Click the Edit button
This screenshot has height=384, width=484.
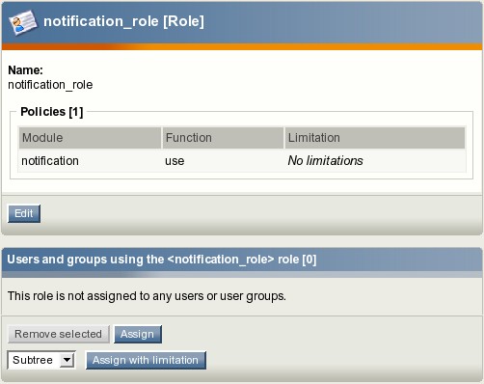[x=24, y=213]
